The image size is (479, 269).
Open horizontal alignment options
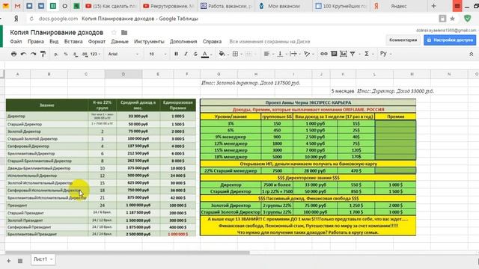click(x=268, y=54)
